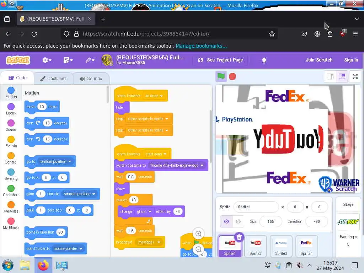The width and height of the screenshot is (364, 273).
Task: Open glide random position dropdown
Action: click(x=79, y=194)
